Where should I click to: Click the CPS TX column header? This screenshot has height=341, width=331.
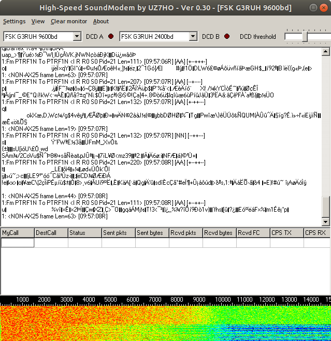tap(286, 233)
